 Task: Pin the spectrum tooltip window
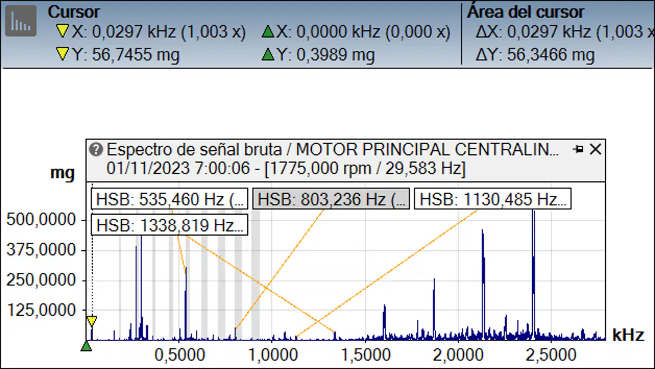click(x=578, y=149)
